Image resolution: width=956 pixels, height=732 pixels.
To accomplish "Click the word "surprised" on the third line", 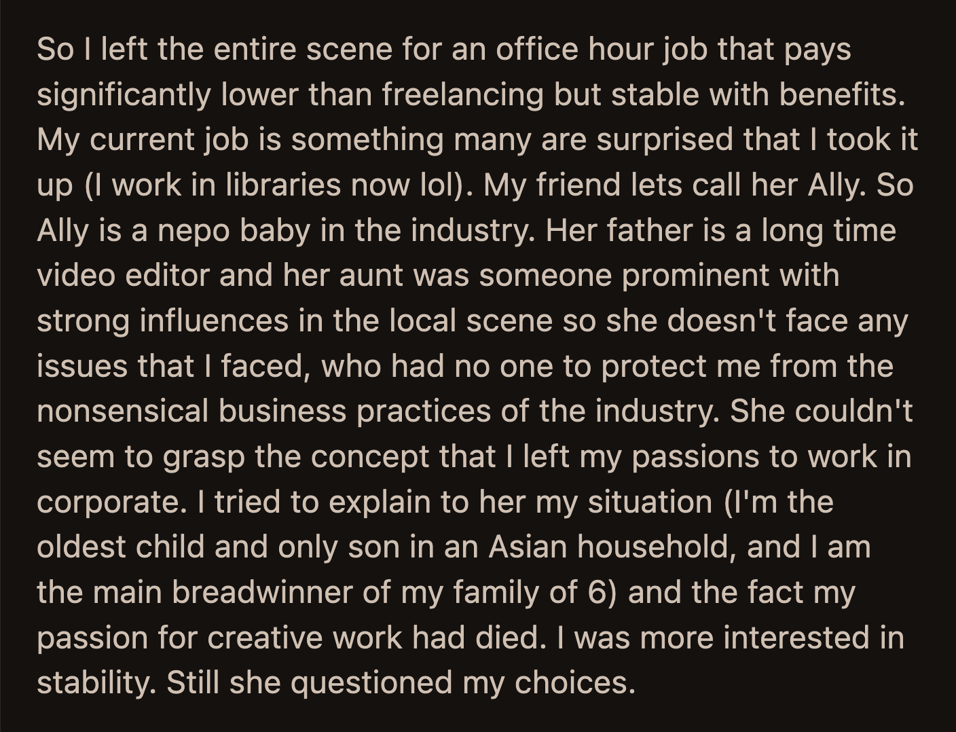I will coord(665,141).
